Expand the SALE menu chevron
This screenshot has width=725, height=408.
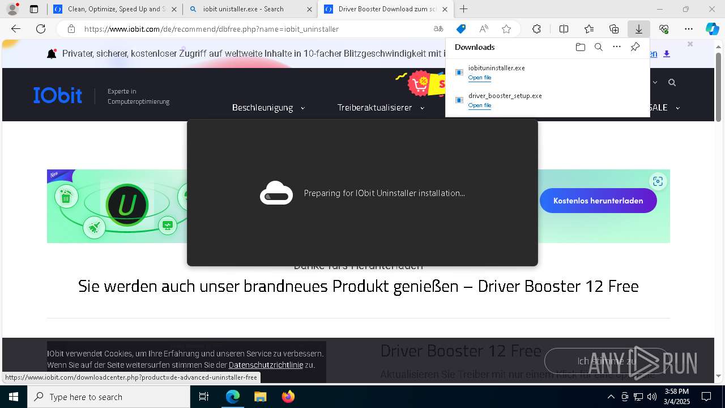(677, 108)
